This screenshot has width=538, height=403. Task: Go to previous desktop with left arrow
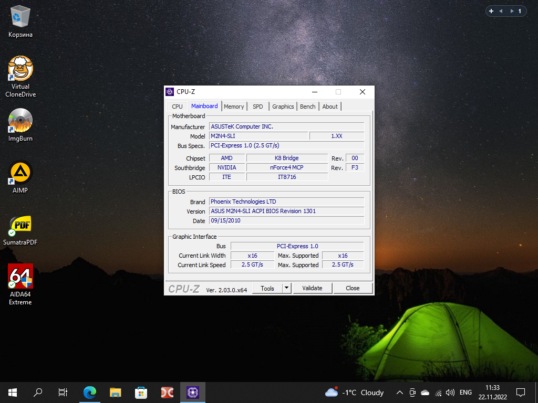(x=501, y=11)
